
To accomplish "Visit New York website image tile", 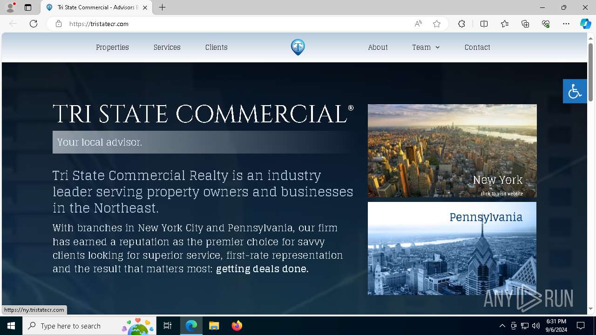I will point(452,151).
